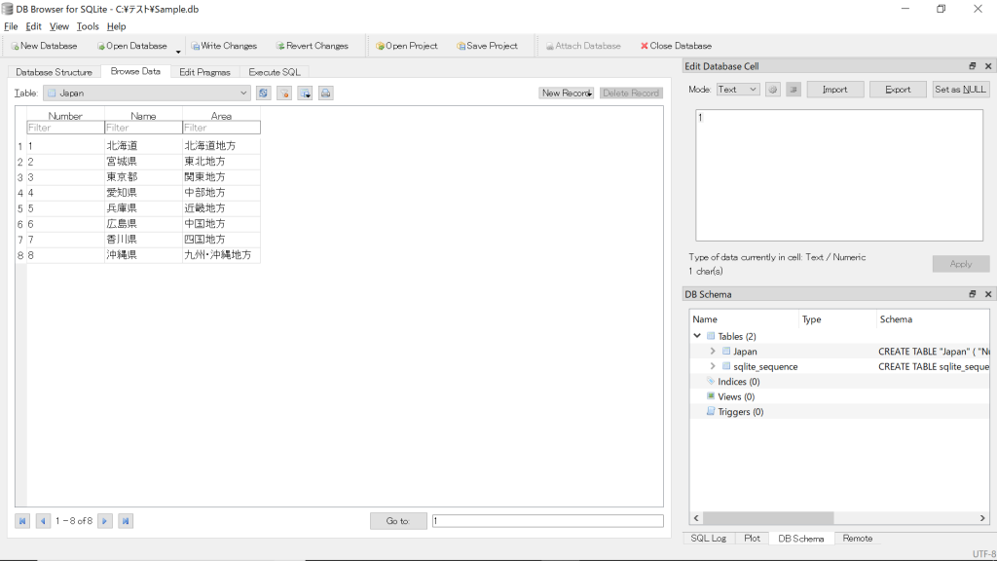Select Triggers (0) in schema tree
This screenshot has height=561, width=997.
741,412
